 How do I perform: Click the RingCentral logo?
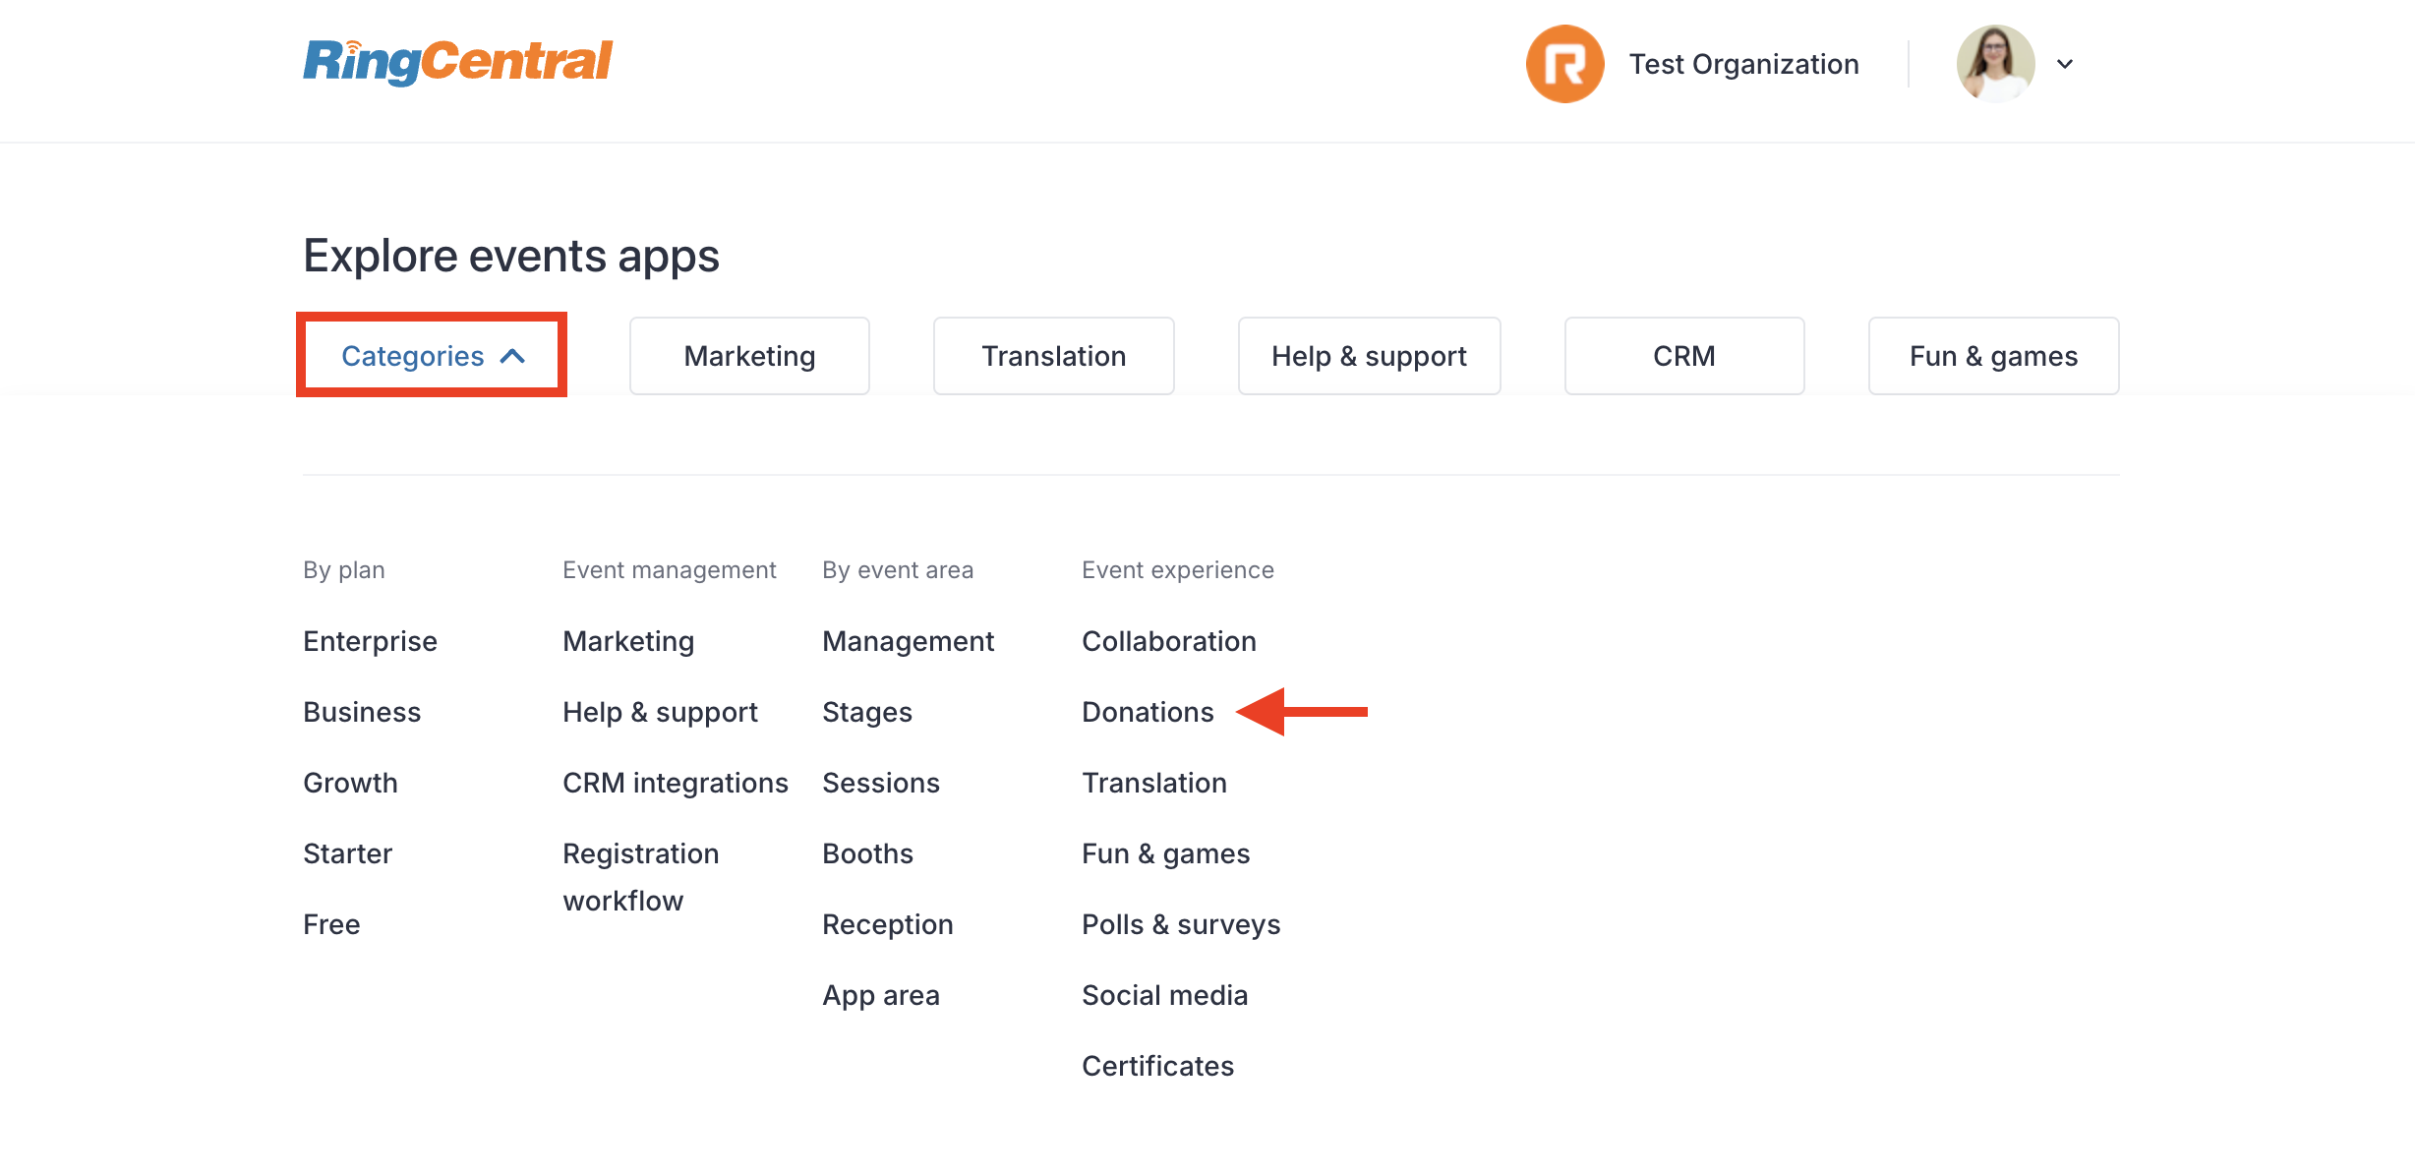[x=457, y=62]
